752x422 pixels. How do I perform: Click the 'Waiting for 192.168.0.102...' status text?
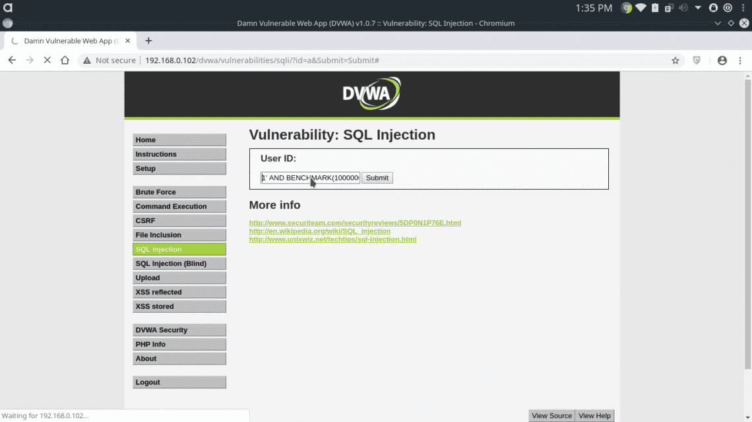[x=46, y=416]
